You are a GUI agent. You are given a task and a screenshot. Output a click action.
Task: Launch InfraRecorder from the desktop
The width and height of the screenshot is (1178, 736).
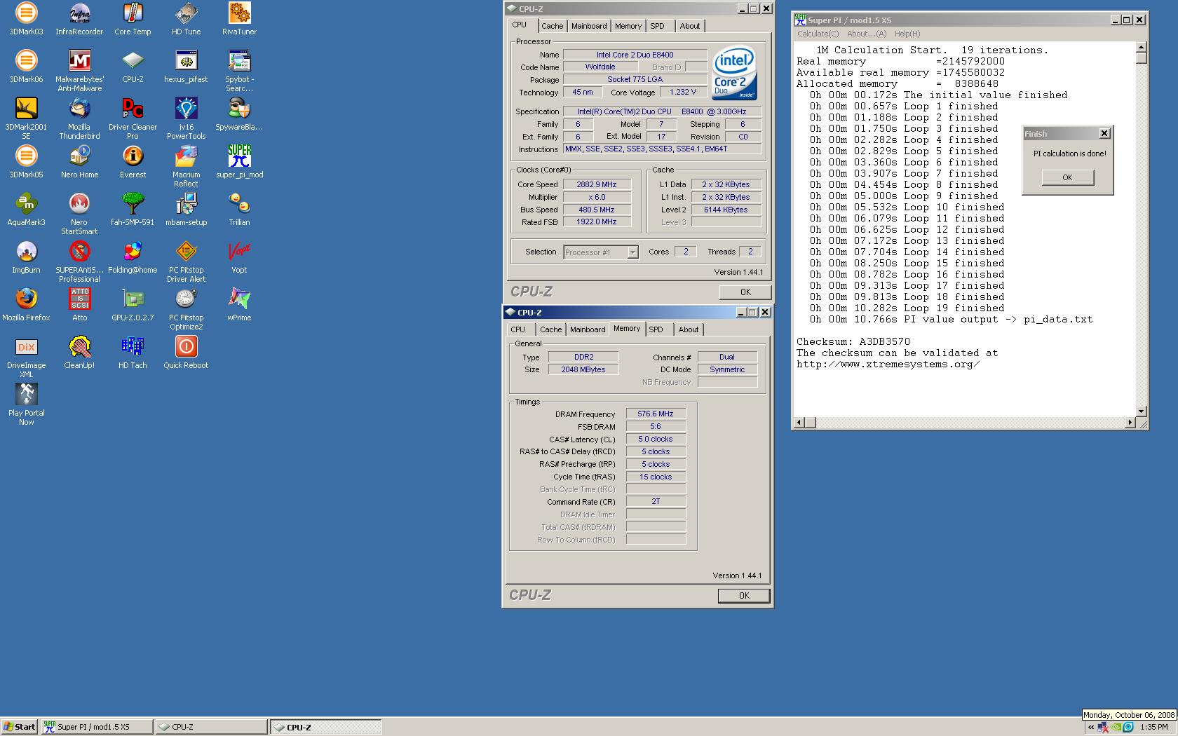tap(79, 19)
